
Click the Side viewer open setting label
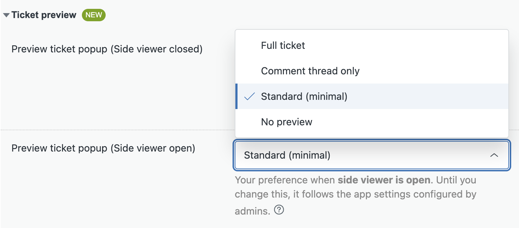coord(104,148)
